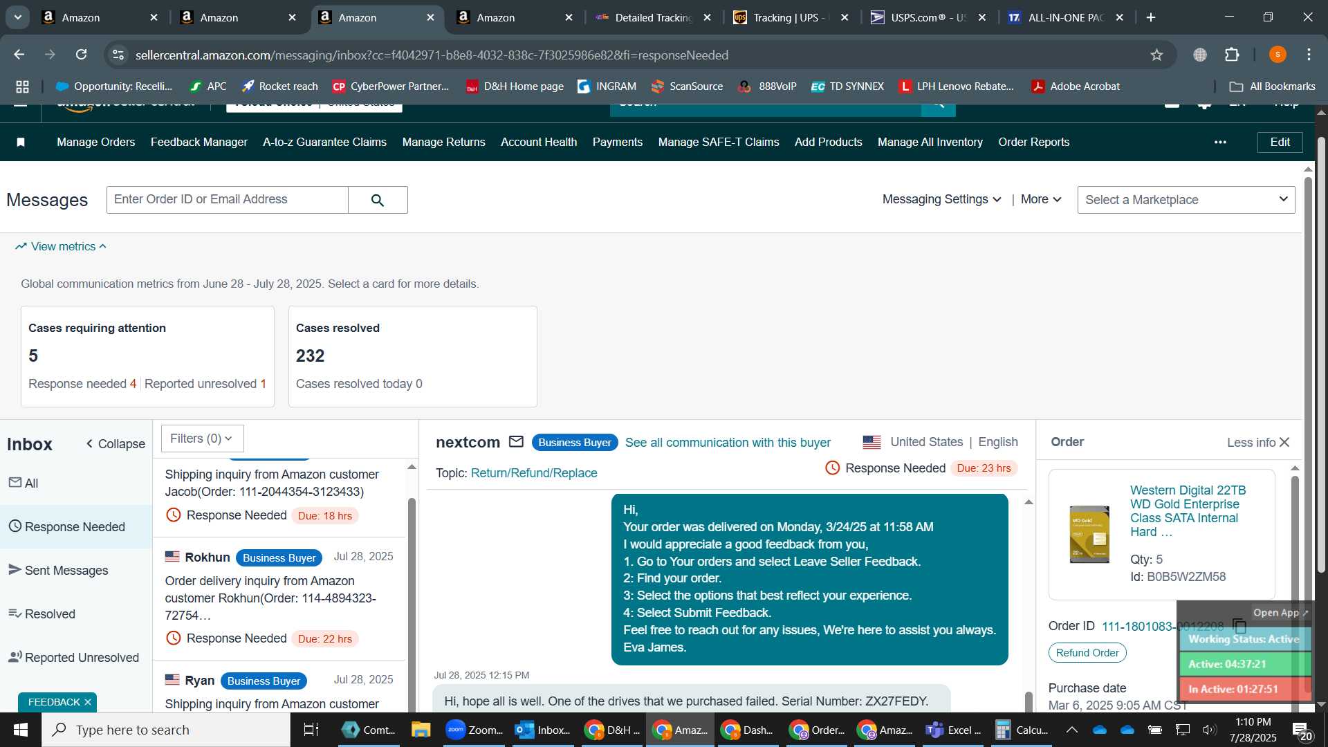This screenshot has height=747, width=1328.
Task: Click the Open App overlay button
Action: (1280, 613)
